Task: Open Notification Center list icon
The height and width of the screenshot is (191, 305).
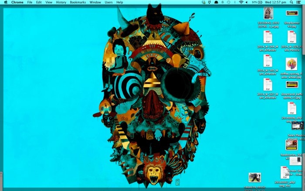Action: coord(298,2)
